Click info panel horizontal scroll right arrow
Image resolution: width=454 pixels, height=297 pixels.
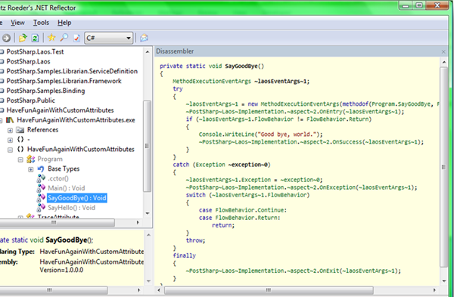[x=138, y=290]
